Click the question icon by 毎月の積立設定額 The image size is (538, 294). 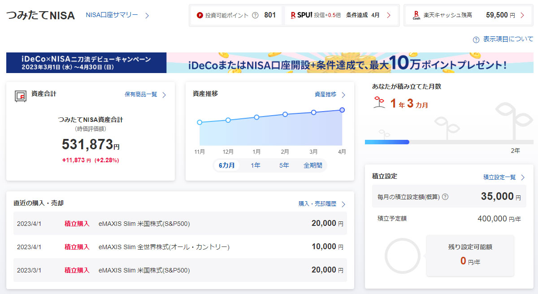coord(445,197)
